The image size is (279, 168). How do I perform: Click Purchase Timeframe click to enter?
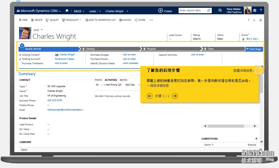61,63
